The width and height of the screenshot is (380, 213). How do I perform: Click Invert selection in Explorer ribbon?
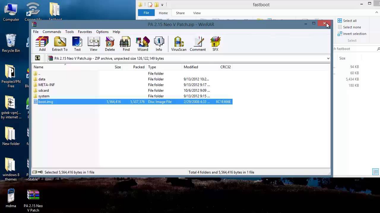pyautogui.click(x=352, y=34)
